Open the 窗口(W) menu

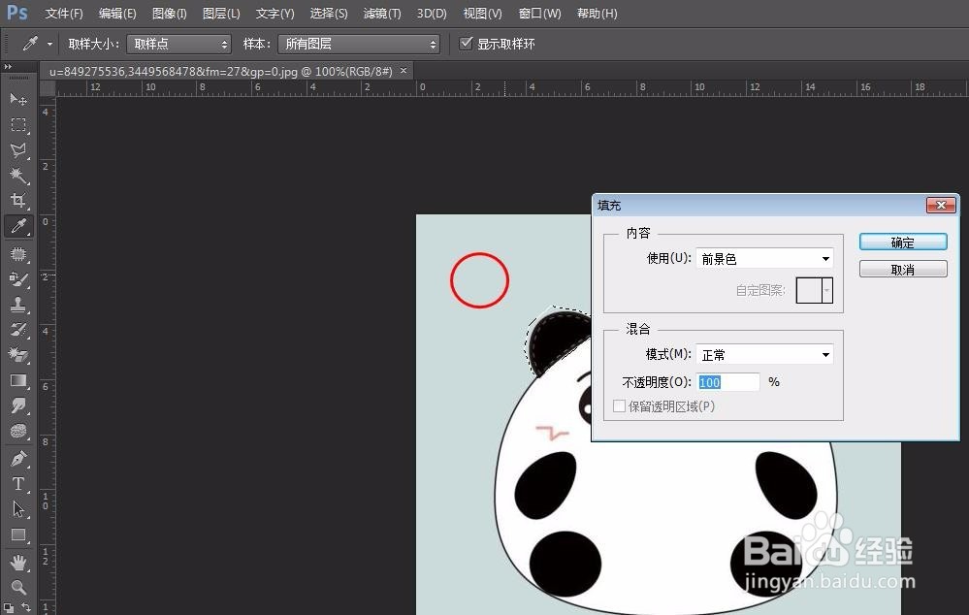click(x=539, y=13)
